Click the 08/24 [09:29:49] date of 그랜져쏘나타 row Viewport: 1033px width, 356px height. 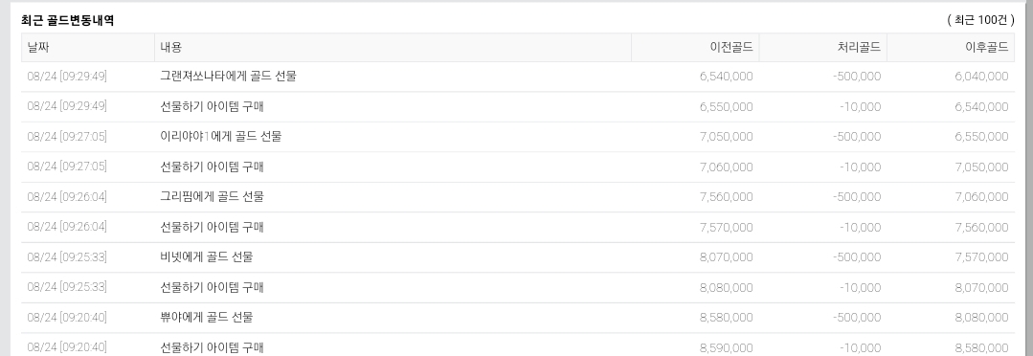[x=67, y=77]
